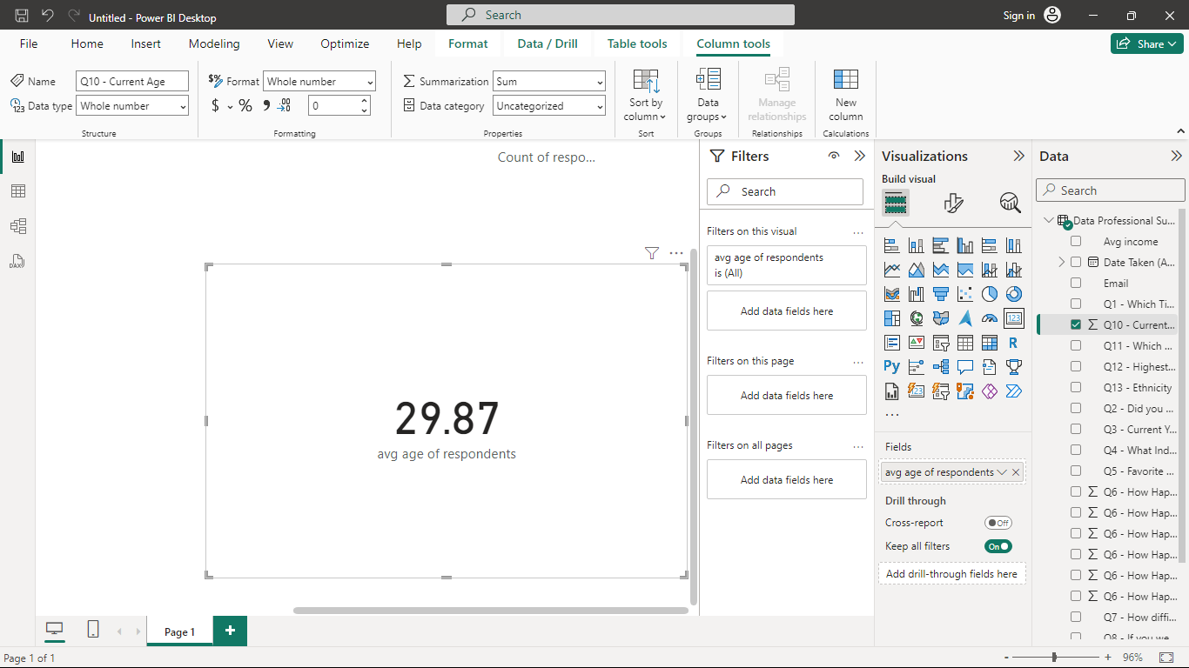Viewport: 1189px width, 668px height.
Task: Click the Share button
Action: [x=1146, y=43]
